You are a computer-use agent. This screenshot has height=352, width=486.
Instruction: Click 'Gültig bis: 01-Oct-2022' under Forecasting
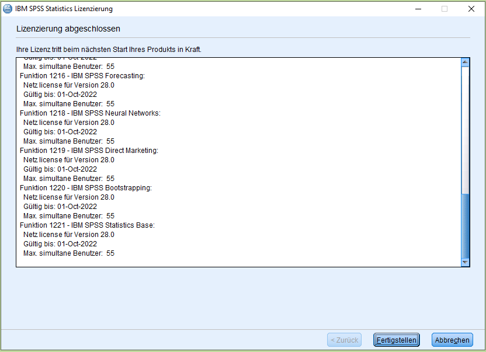(x=60, y=94)
